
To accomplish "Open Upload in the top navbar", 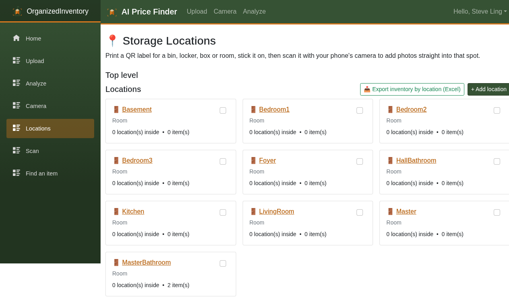I will click(x=197, y=12).
